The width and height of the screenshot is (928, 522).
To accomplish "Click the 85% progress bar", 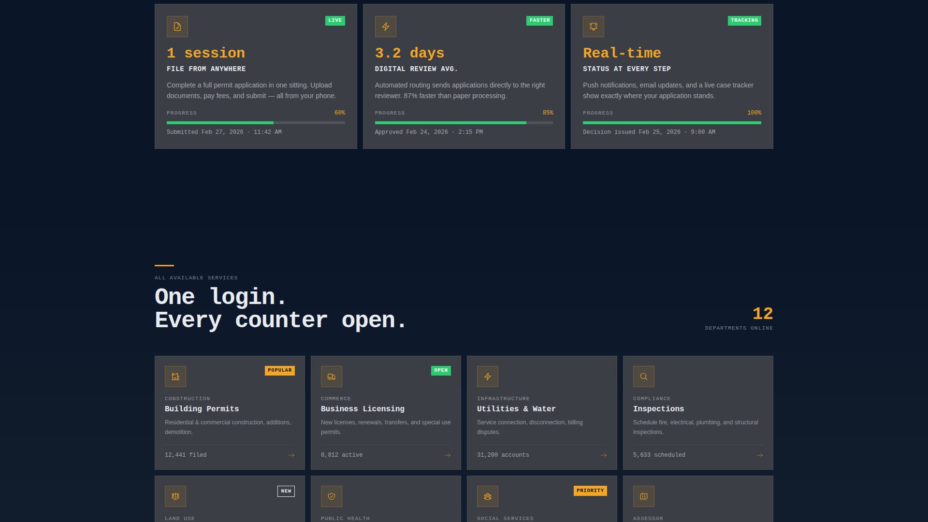I will (x=464, y=123).
